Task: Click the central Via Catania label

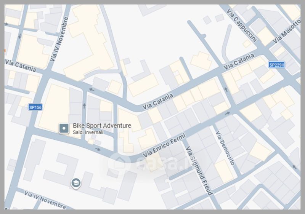Action: [x=157, y=101]
